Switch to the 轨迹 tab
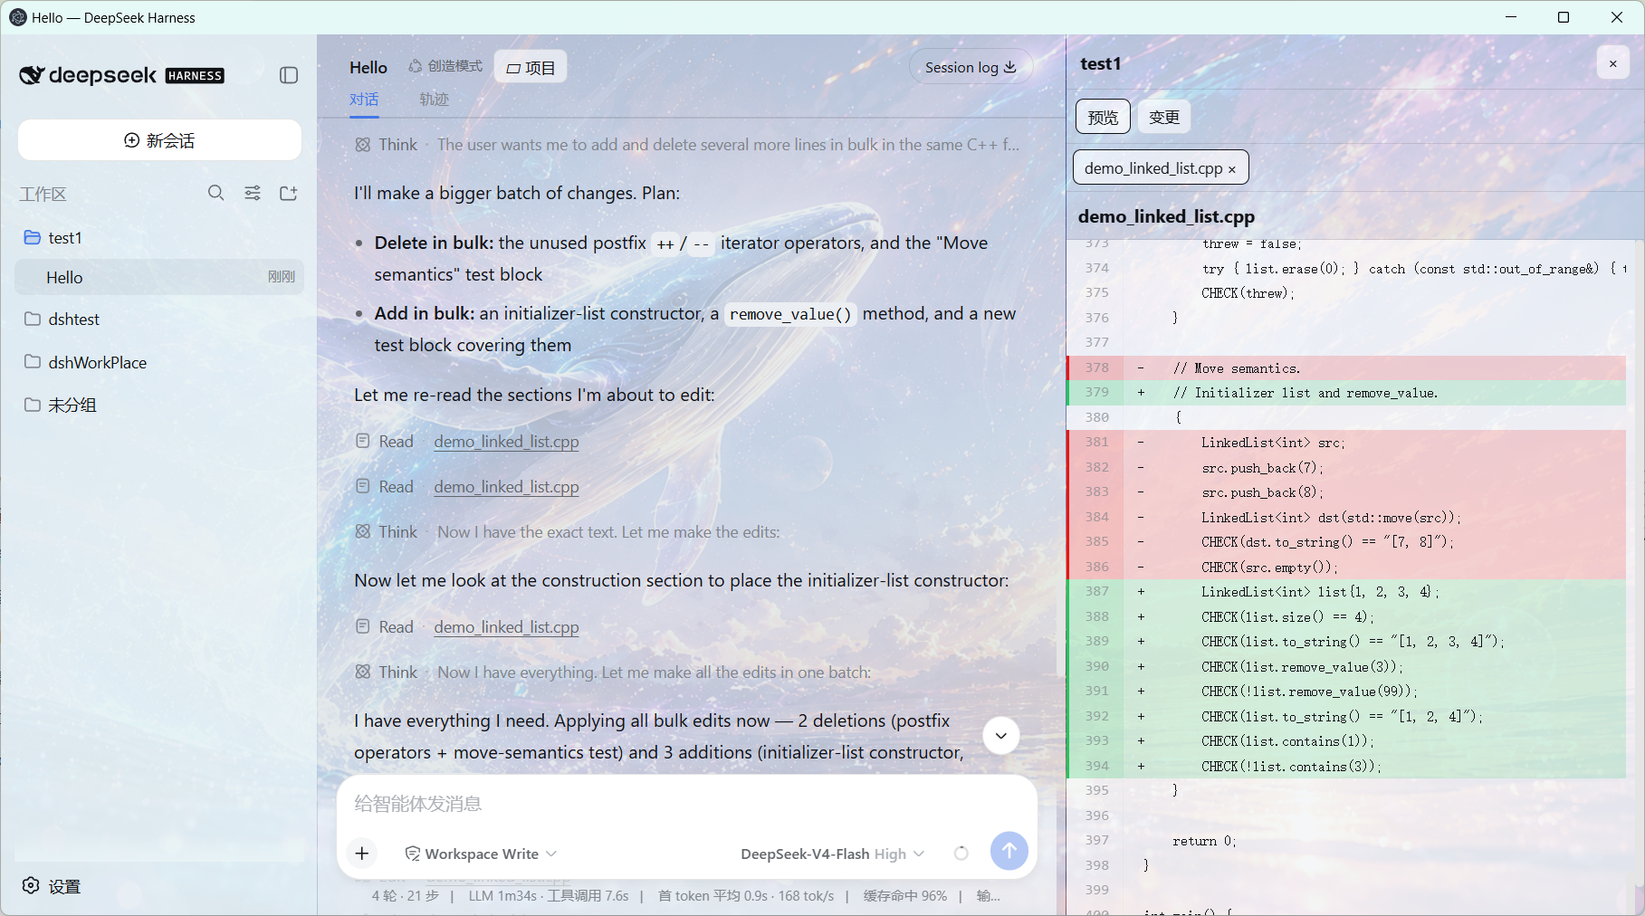Screen dimensions: 1645x916 [434, 100]
